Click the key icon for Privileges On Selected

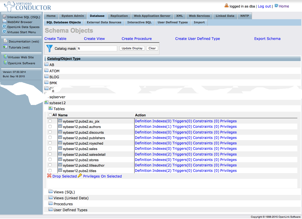pyautogui.click(x=80, y=176)
